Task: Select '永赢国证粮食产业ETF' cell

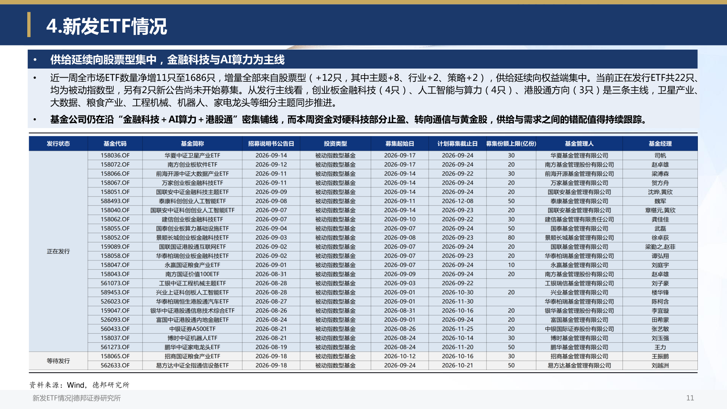Action: point(192,265)
